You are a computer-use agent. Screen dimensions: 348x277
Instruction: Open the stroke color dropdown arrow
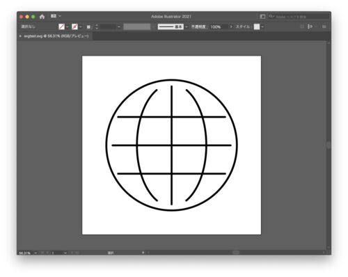tap(81, 27)
